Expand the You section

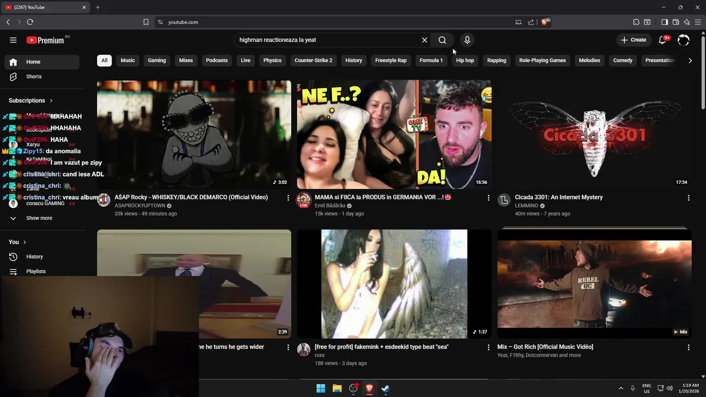18,242
